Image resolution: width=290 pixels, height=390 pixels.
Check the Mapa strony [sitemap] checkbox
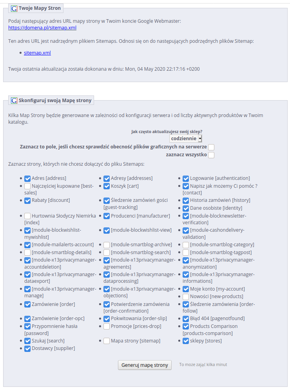point(107,341)
